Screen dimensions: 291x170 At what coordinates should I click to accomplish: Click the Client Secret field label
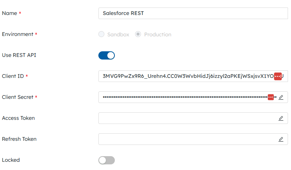(x=18, y=97)
